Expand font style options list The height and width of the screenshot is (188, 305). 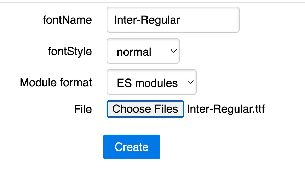click(x=143, y=51)
